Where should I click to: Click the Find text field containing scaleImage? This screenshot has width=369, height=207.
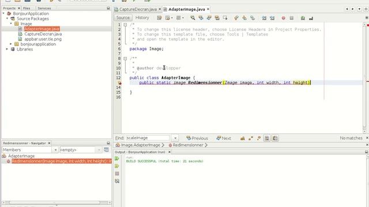148,138
